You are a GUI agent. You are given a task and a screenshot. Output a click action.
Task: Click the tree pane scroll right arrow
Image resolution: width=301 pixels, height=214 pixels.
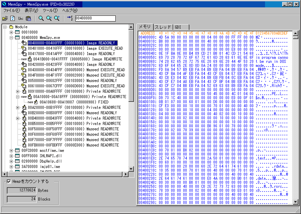tap(125, 174)
